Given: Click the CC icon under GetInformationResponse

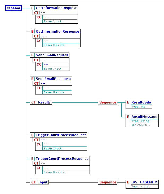Looking at the screenshot, I should click(39, 41).
